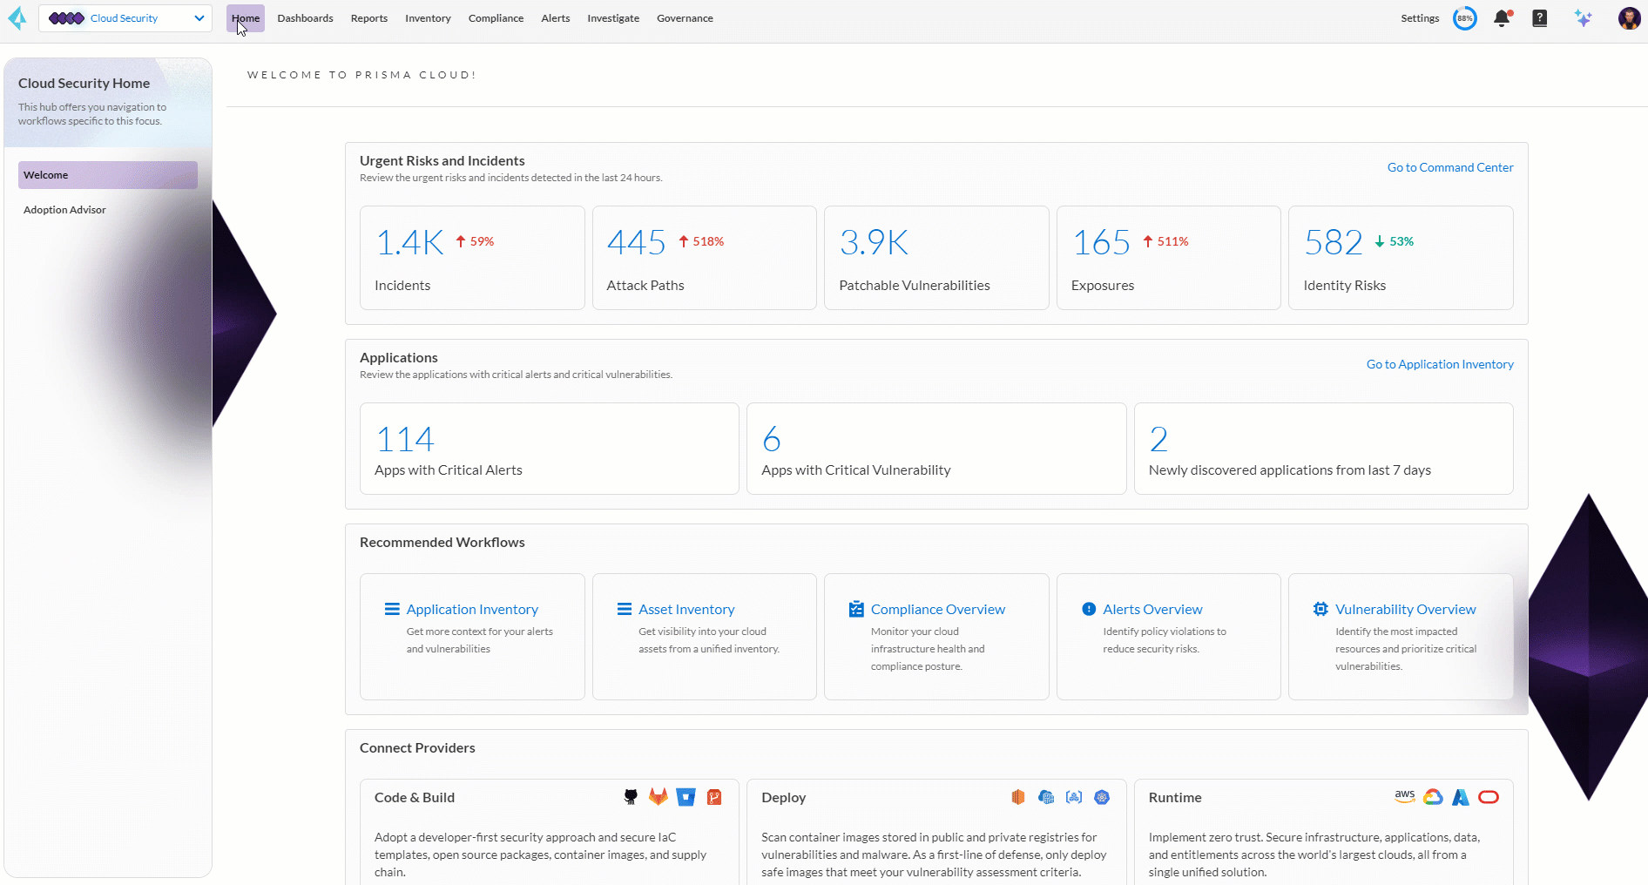The image size is (1648, 885).
Task: Open the 6 Apps with Critical Vulnerability card
Action: click(x=936, y=449)
